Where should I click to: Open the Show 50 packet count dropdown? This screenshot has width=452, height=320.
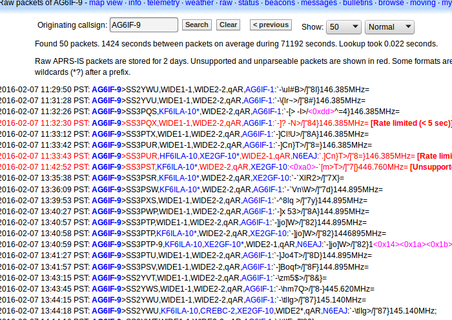coord(344,28)
